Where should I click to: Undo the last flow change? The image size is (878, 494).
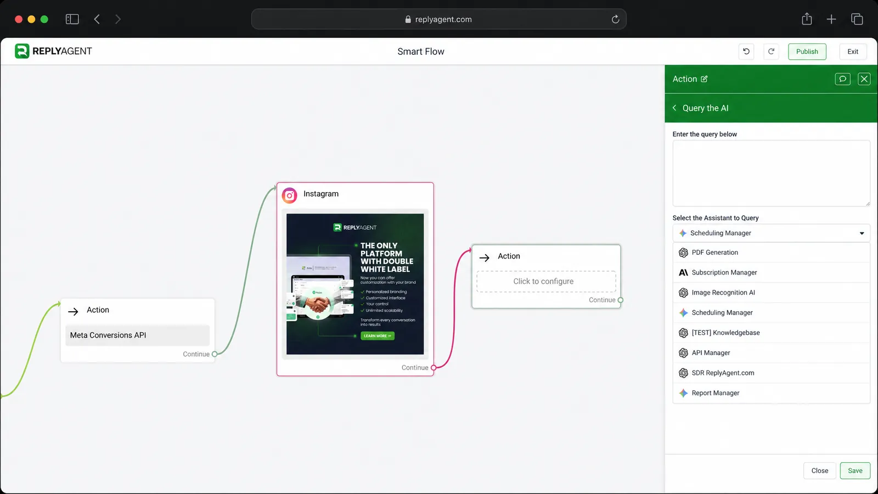tap(746, 51)
